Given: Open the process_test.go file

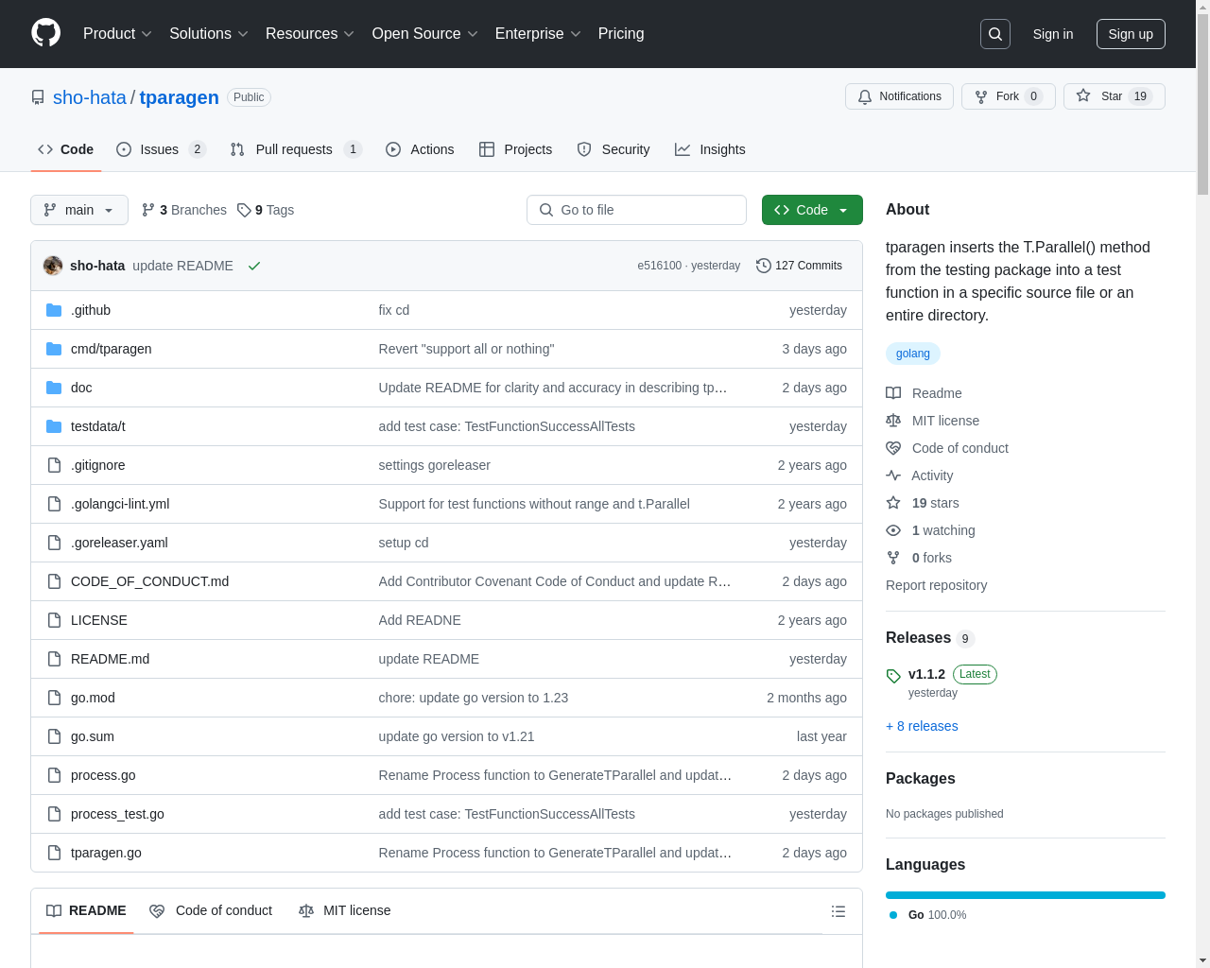Looking at the screenshot, I should click(x=117, y=814).
